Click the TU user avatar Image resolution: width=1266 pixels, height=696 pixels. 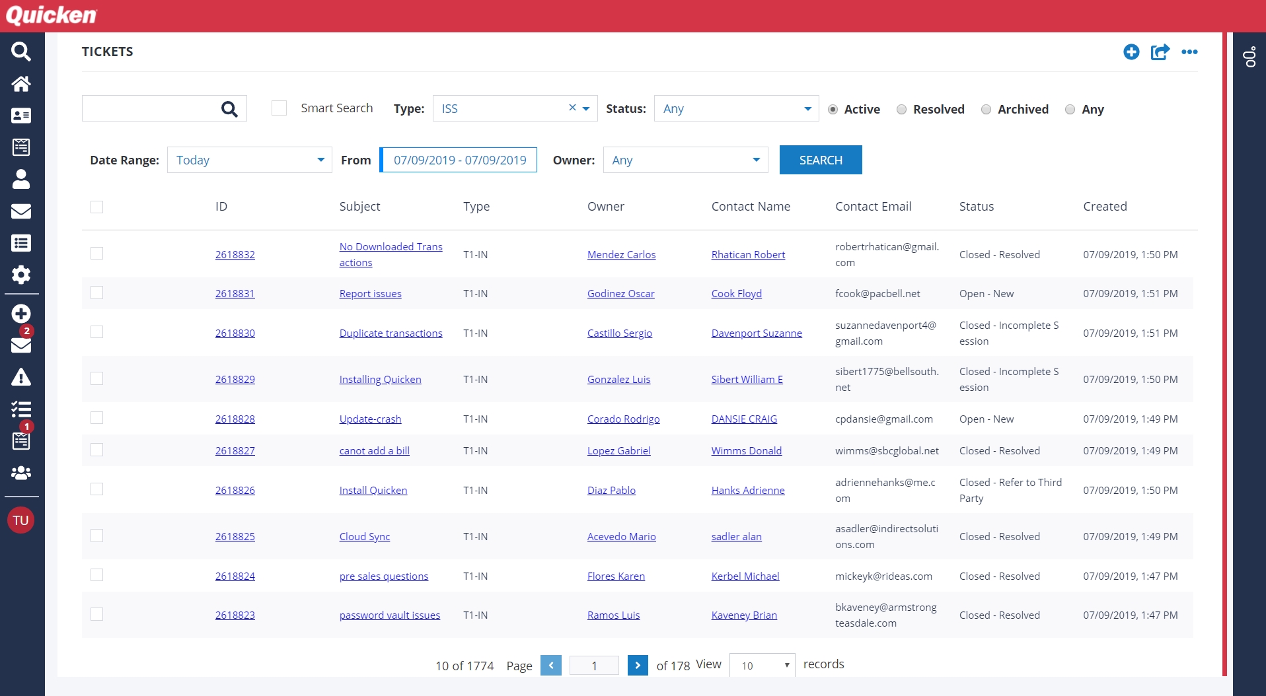click(21, 520)
